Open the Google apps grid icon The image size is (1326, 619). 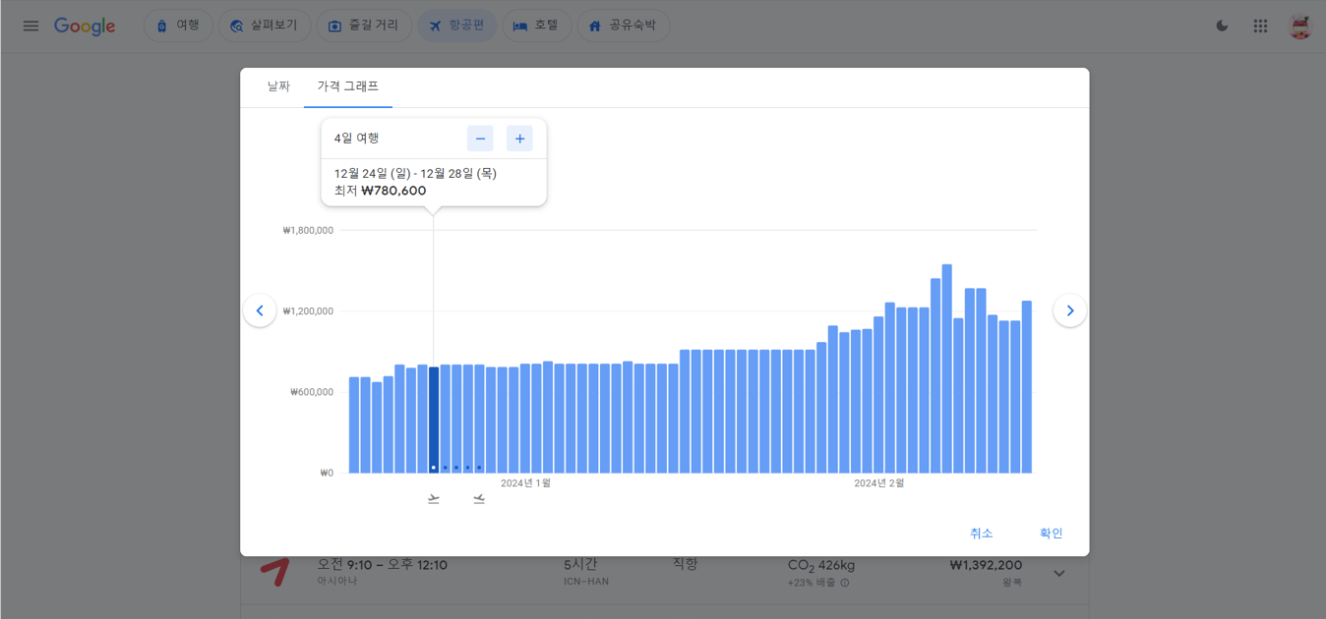pos(1260,26)
